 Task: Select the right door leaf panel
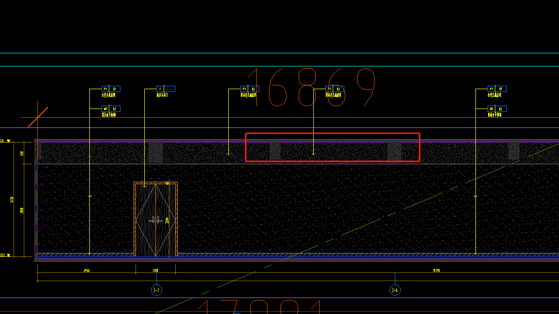[x=166, y=220]
